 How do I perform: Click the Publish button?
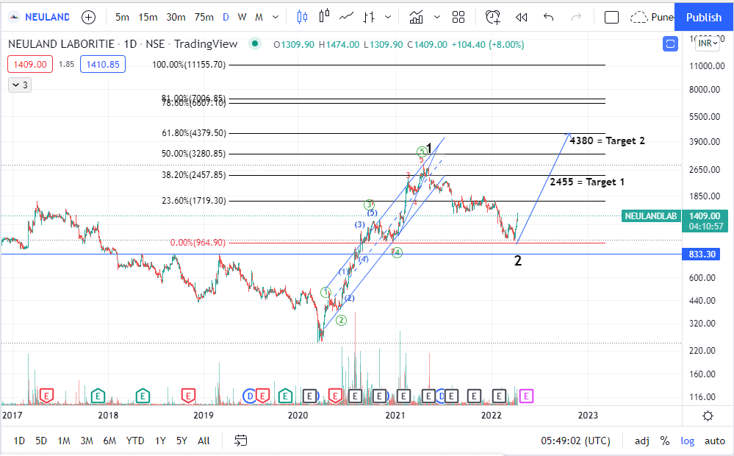[x=704, y=18]
